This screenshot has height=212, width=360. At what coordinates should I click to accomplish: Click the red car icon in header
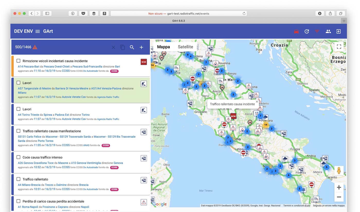pos(296,31)
